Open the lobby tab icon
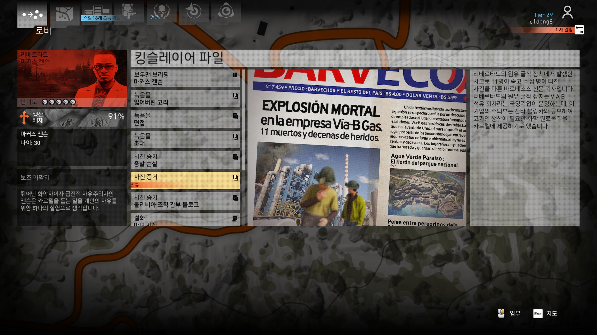Image resolution: width=597 pixels, height=335 pixels. pos(32,14)
